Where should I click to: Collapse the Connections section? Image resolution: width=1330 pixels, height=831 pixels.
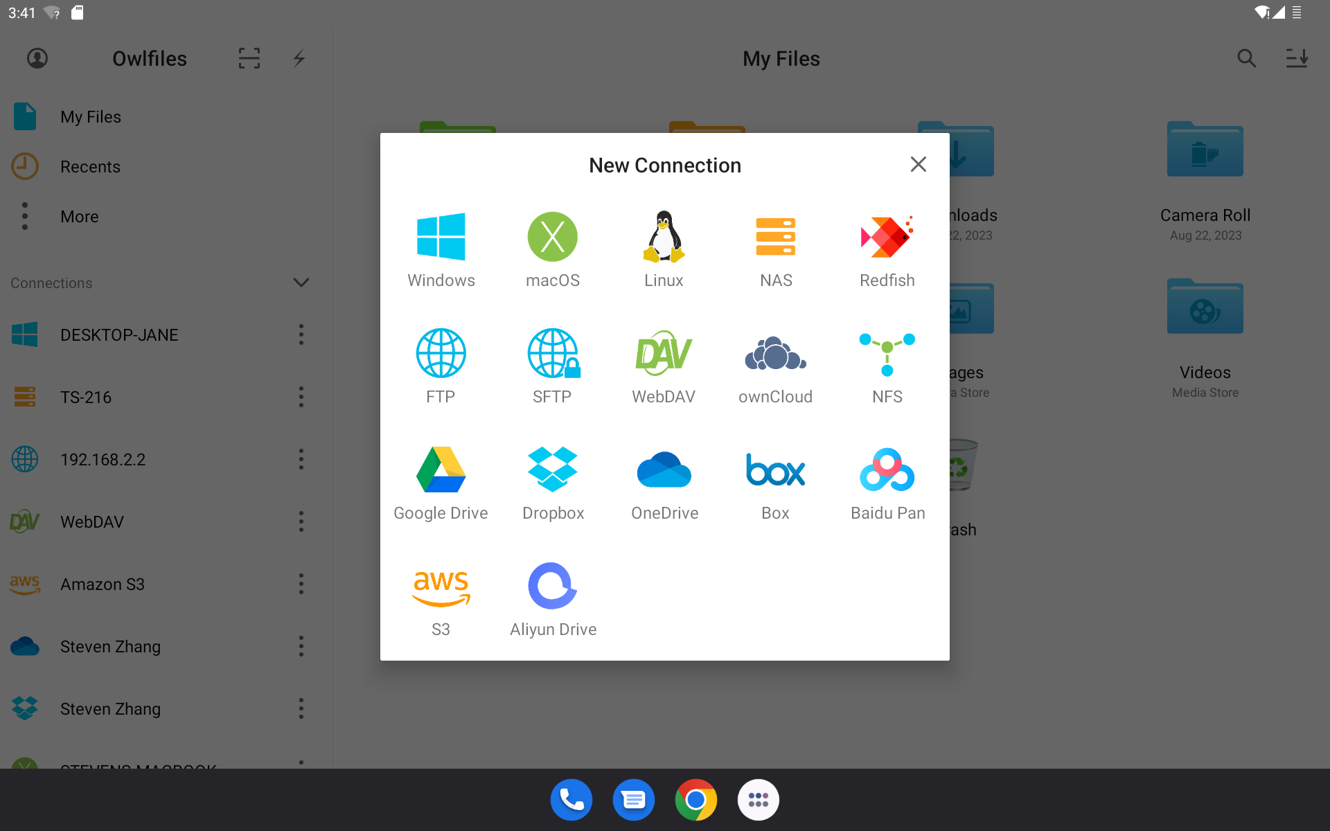coord(301,283)
